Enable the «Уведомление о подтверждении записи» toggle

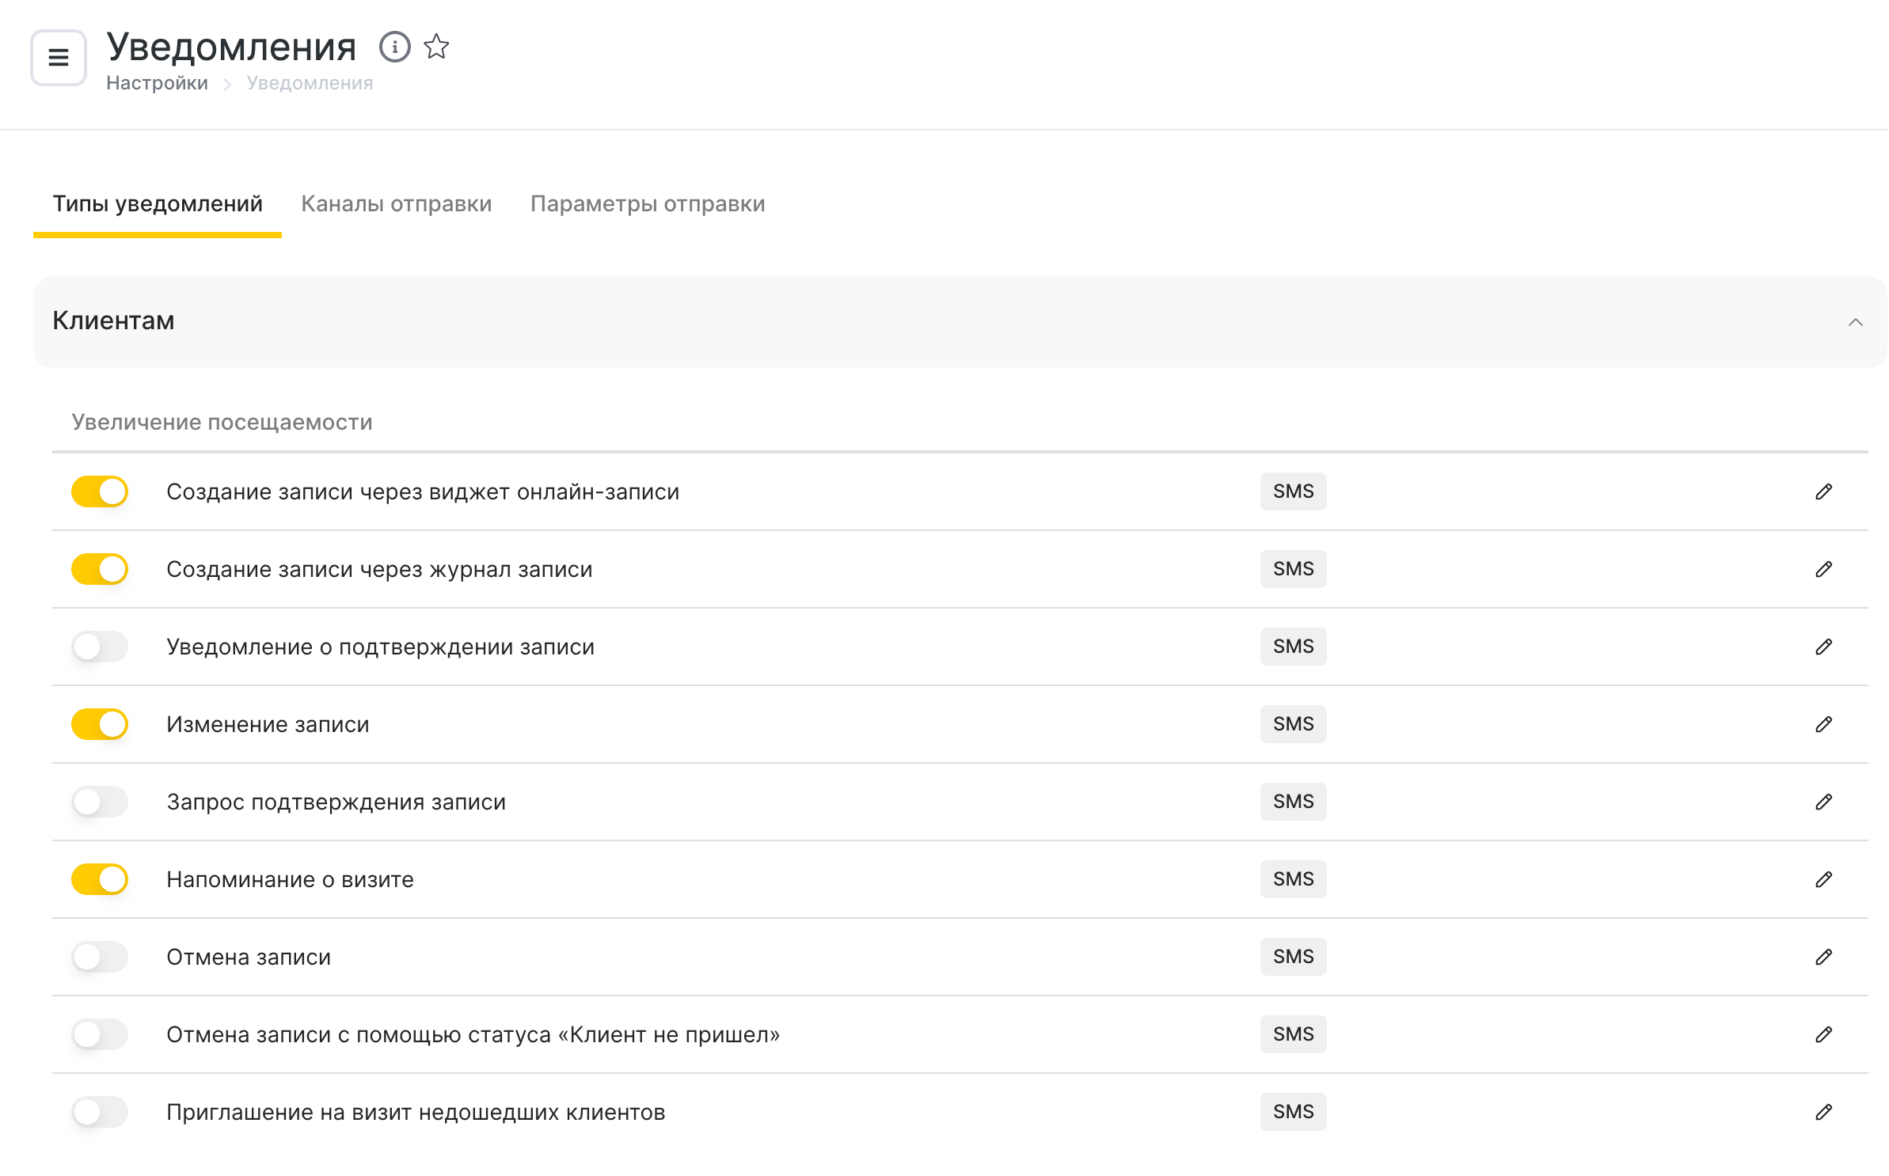coord(100,647)
